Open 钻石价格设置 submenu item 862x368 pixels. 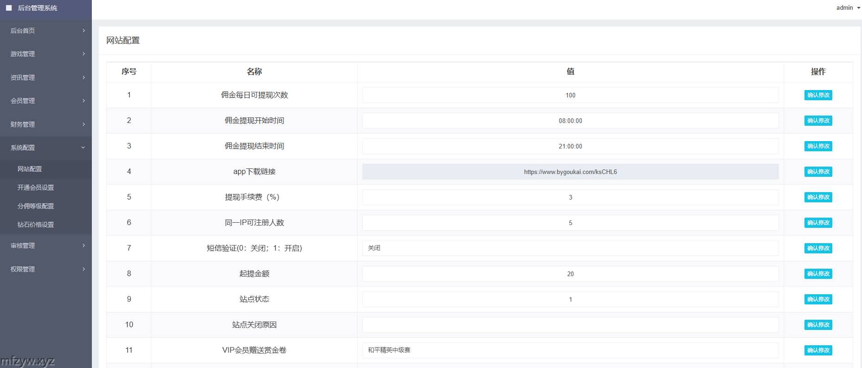click(36, 225)
